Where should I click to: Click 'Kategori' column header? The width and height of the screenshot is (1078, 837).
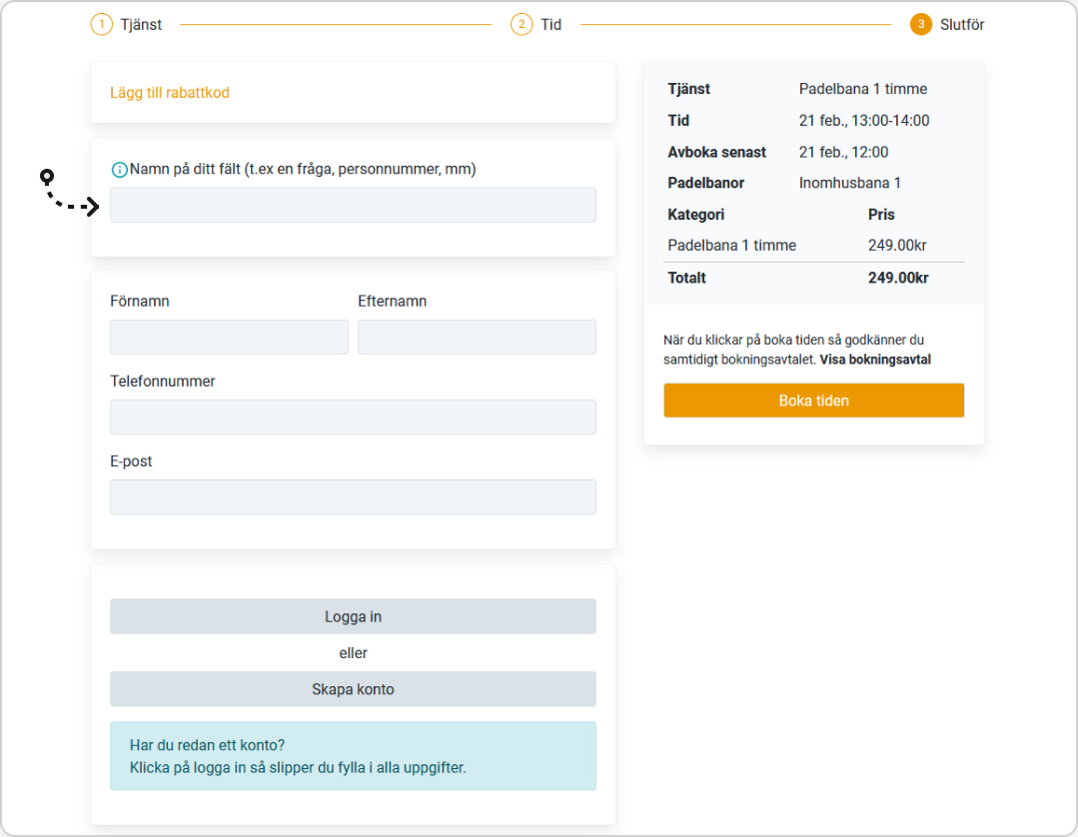[695, 215]
